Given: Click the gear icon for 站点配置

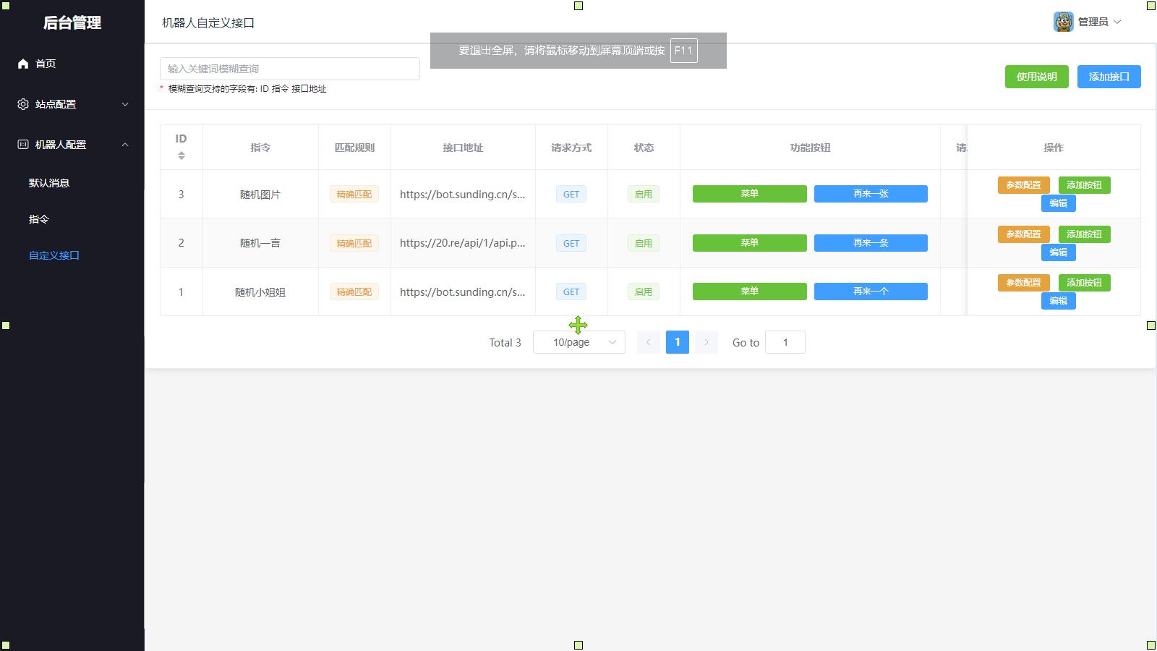Looking at the screenshot, I should [23, 104].
